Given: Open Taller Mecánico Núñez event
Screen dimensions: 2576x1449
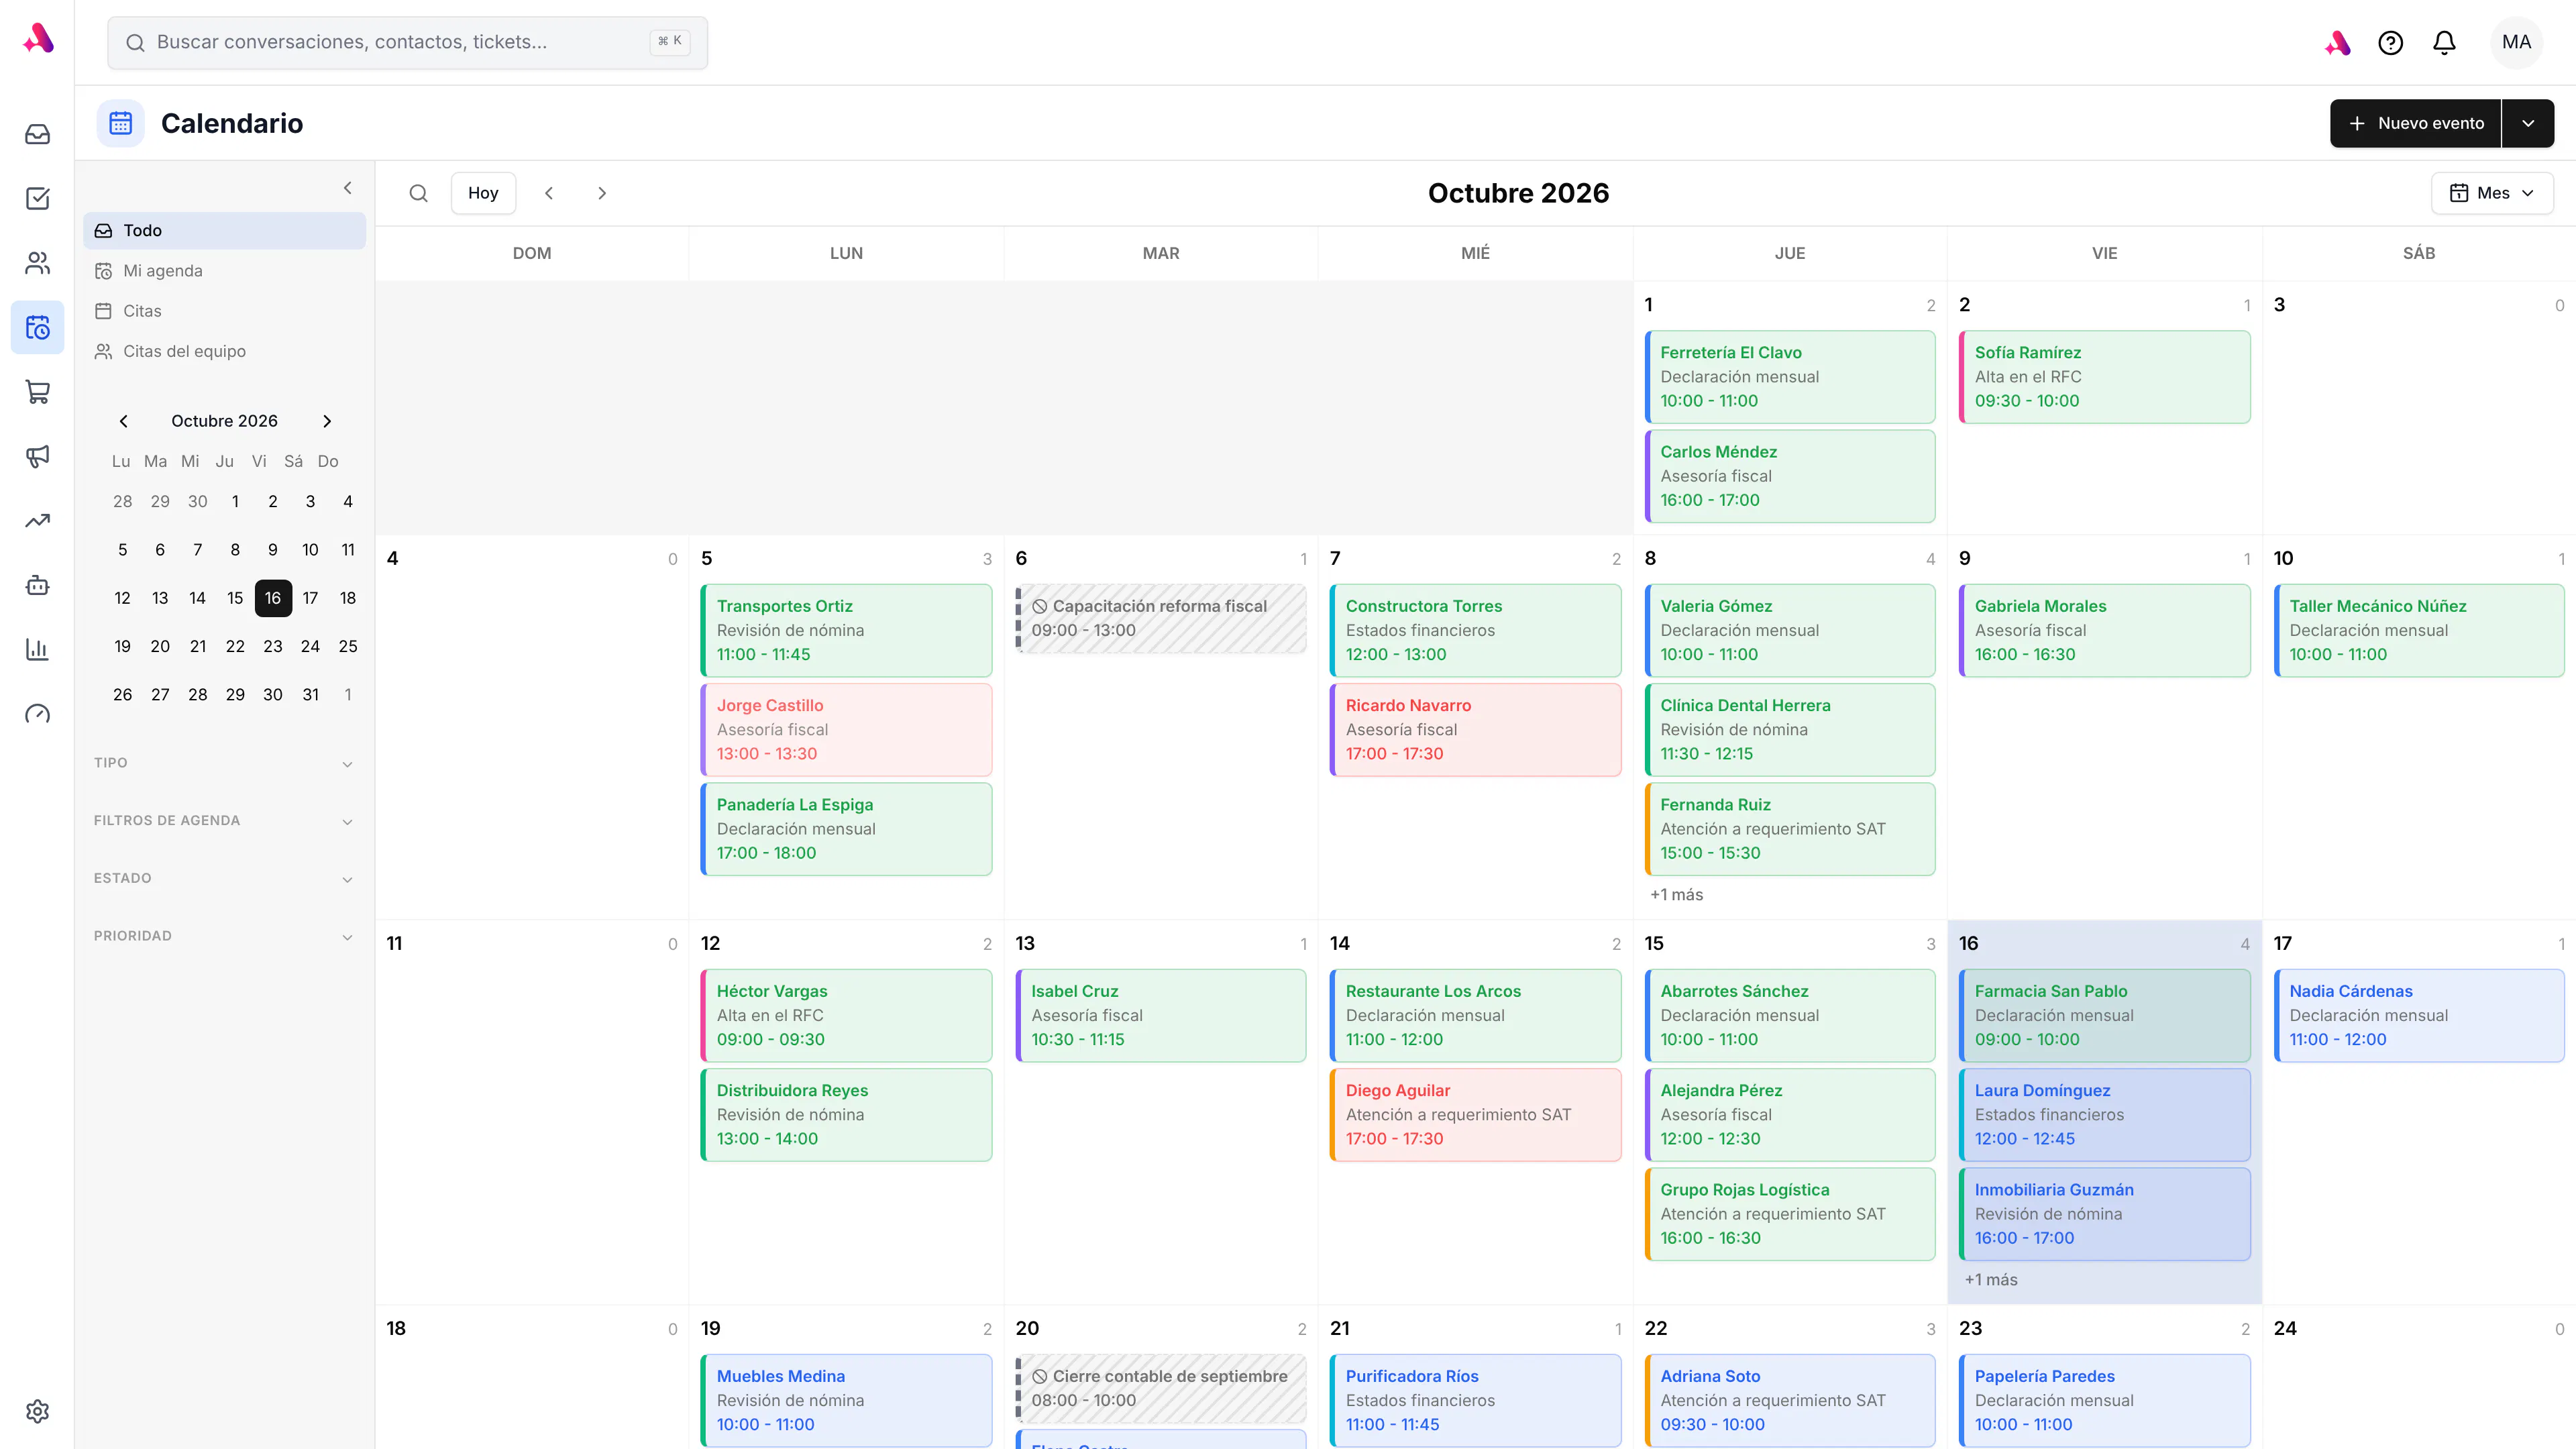Looking at the screenshot, I should coord(2419,630).
